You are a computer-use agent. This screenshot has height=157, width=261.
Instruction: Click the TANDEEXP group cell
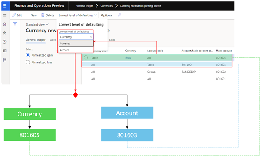click(189, 72)
